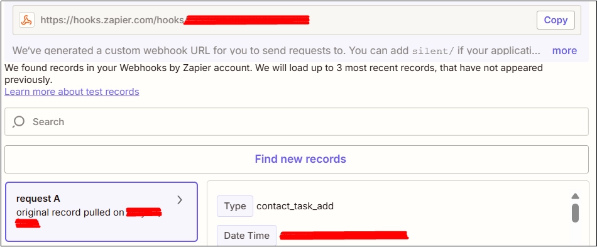Expand request A using its chevron
This screenshot has width=597, height=247.
coord(180,200)
